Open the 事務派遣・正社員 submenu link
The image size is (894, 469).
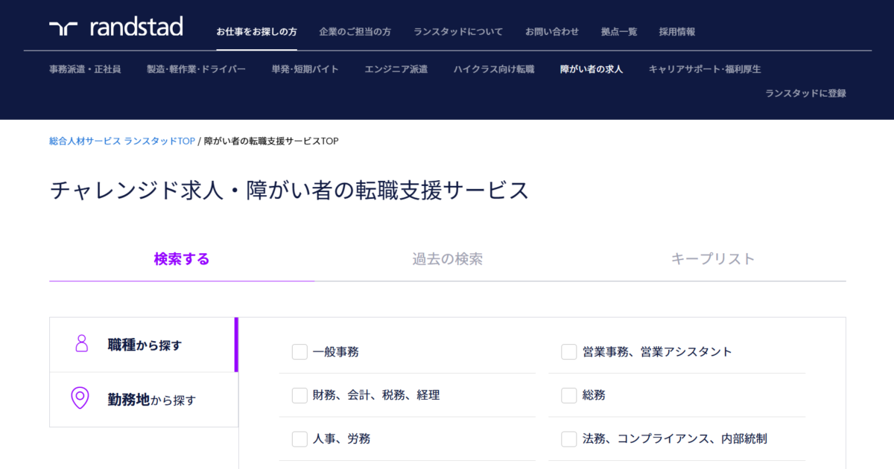click(85, 69)
